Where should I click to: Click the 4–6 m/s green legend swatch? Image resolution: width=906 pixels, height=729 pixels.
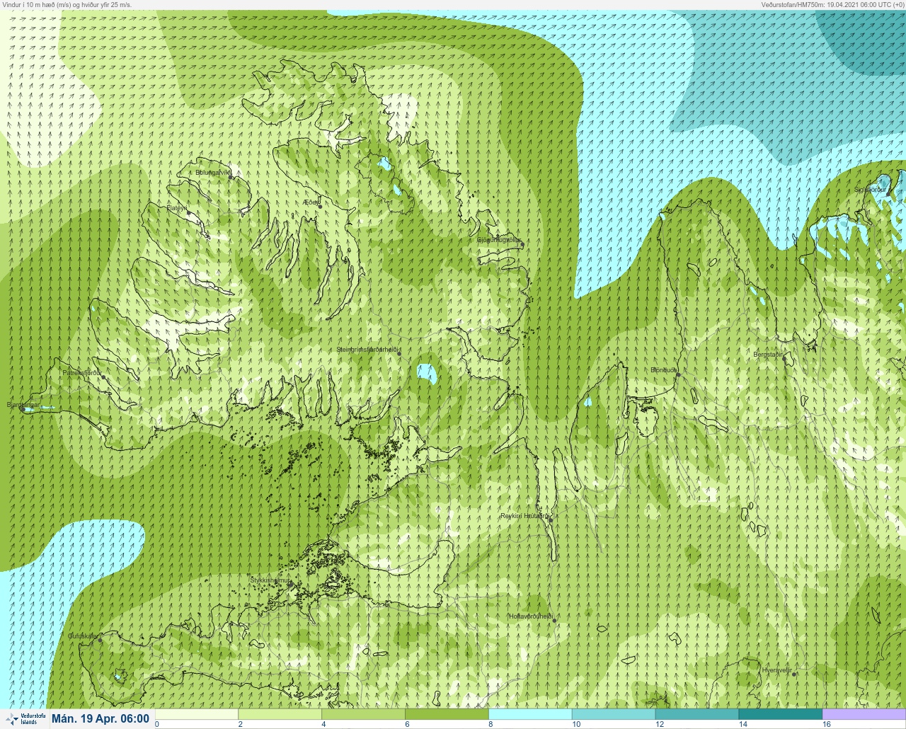[363, 714]
